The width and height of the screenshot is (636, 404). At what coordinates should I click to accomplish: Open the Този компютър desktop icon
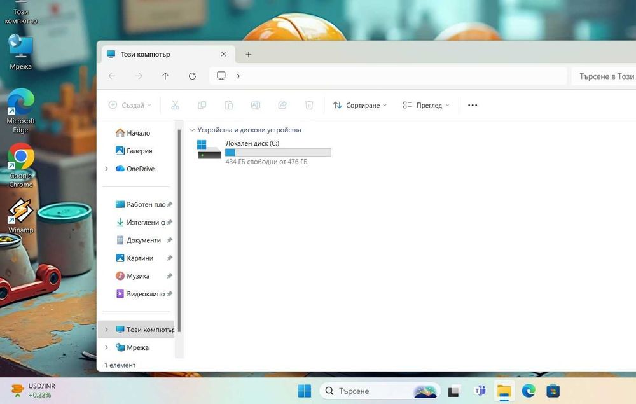21,13
